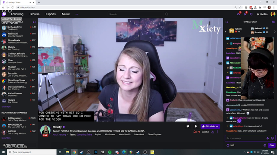This screenshot has height=155, width=277.
Task: Focus the Twitch search field
Action: pos(136,14)
